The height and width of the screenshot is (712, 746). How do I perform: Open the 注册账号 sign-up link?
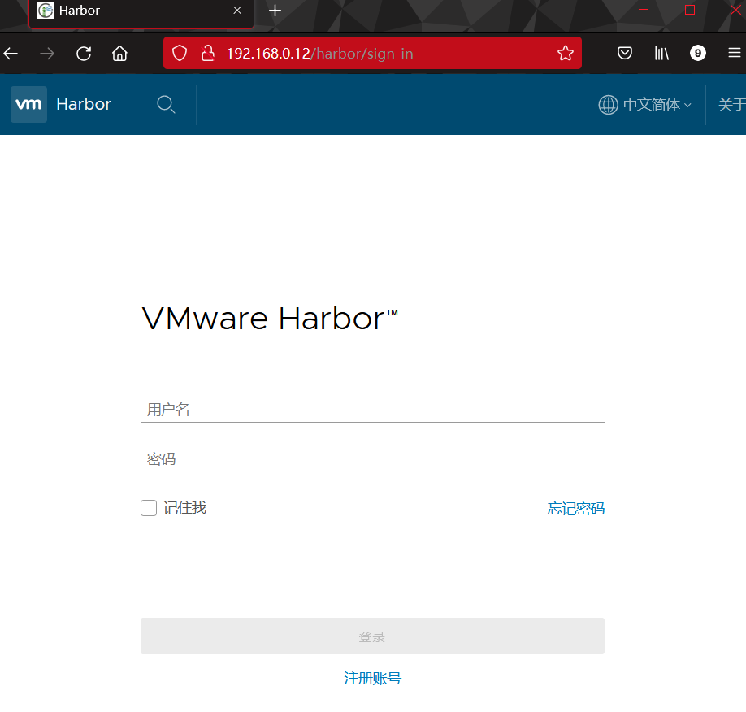(372, 678)
